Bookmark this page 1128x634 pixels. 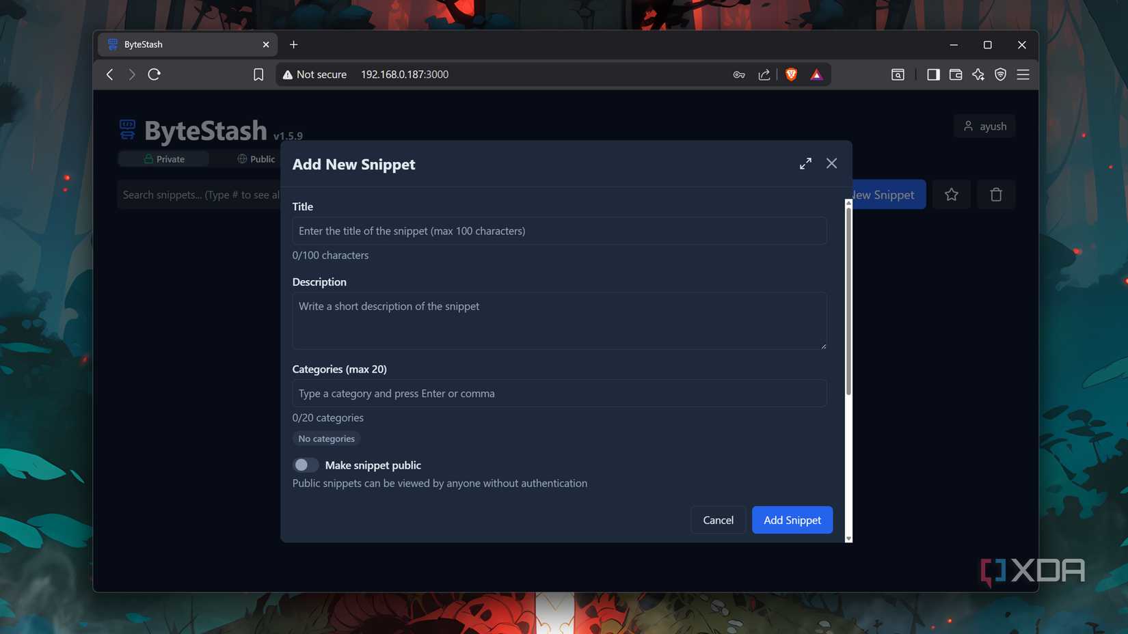258,74
